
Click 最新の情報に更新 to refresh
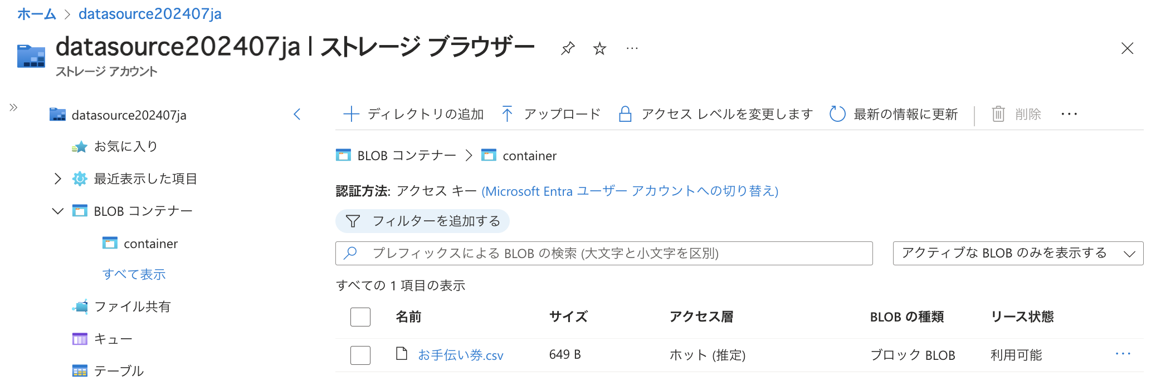894,114
